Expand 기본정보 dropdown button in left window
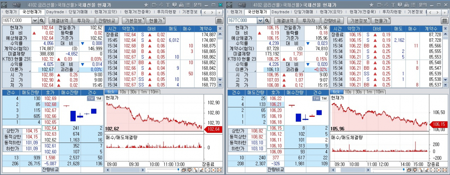The height and width of the screenshot is (175, 450). (134, 21)
